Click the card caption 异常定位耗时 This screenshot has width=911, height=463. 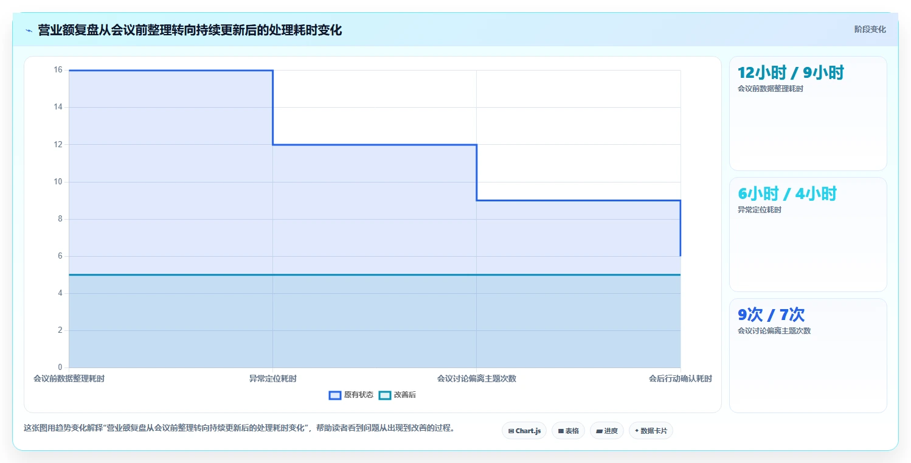point(760,210)
